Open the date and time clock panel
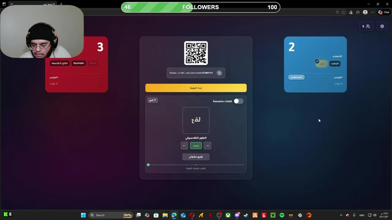 tap(384, 215)
